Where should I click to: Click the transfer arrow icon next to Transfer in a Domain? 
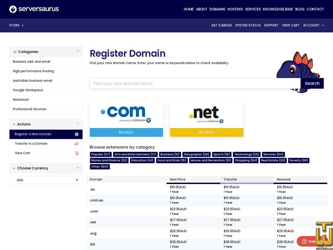tap(77, 143)
